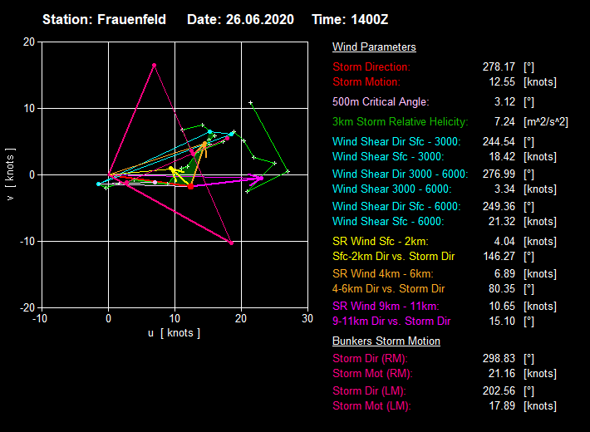Image resolution: width=590 pixels, height=432 pixels.
Task: Click the Wind Parameters heading
Action: 374,47
